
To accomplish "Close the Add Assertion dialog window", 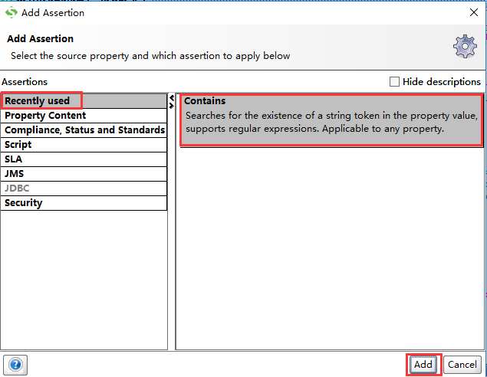I will tap(473, 12).
